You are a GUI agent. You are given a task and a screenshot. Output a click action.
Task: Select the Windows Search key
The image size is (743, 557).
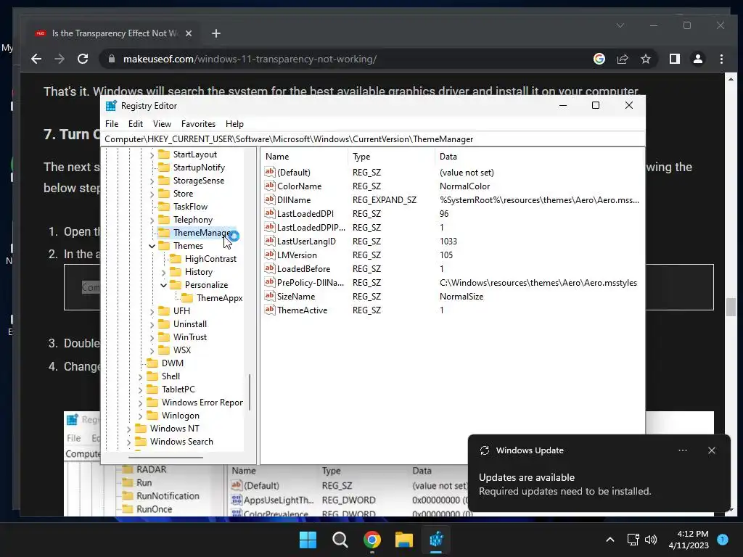pyautogui.click(x=181, y=442)
